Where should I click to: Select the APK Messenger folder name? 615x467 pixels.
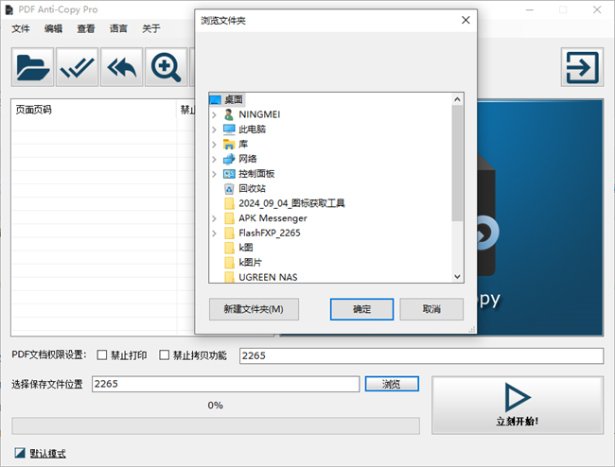(273, 218)
